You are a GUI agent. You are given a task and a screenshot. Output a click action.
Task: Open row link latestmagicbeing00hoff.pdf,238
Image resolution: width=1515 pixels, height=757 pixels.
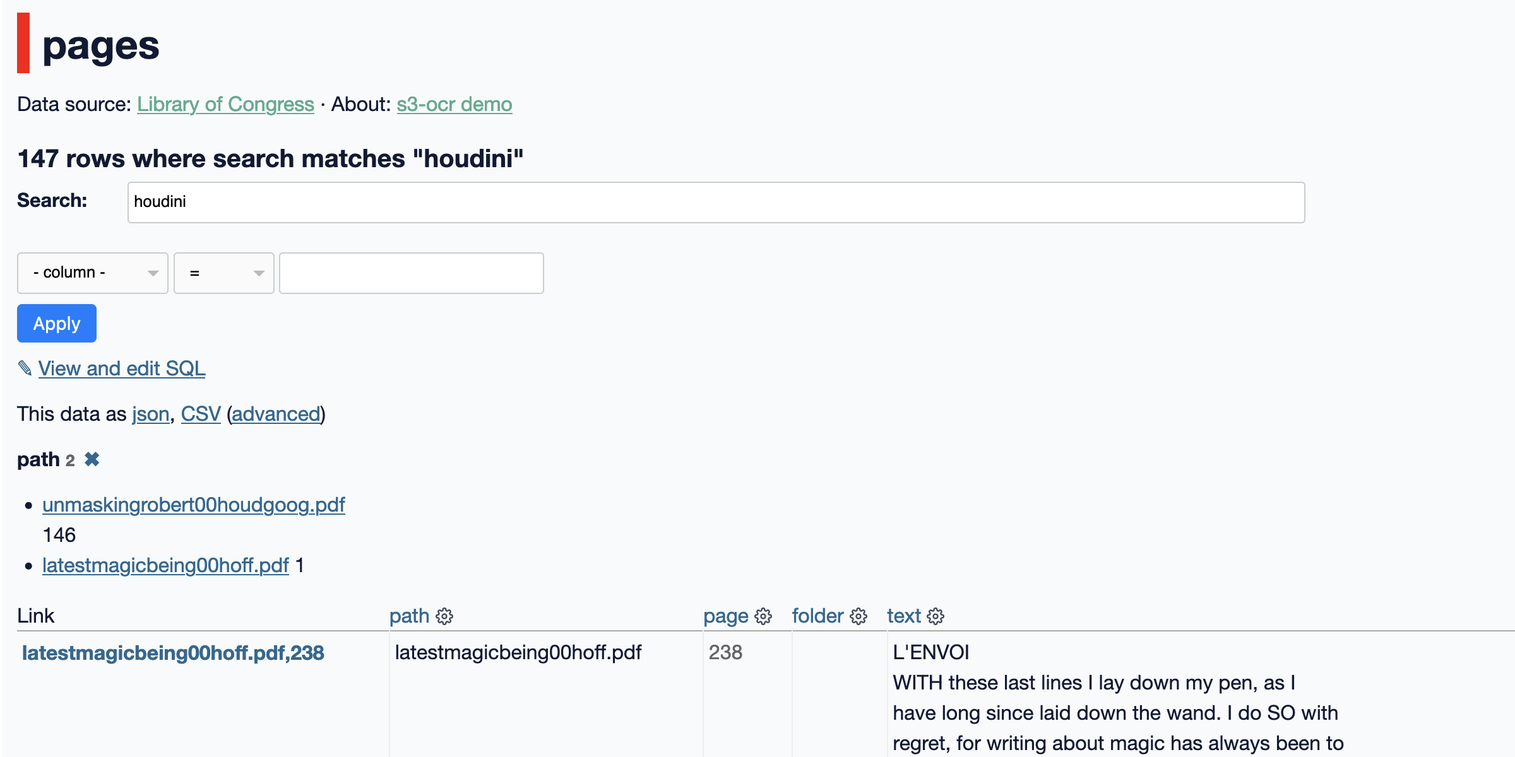[173, 653]
